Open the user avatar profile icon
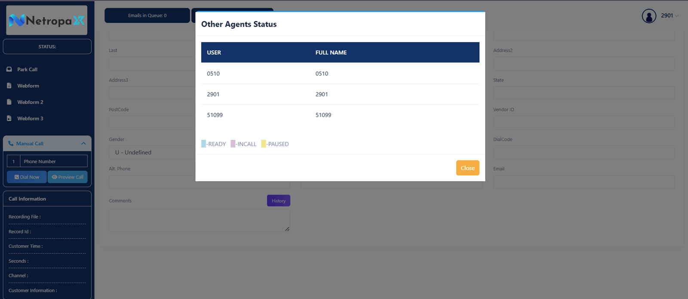Viewport: 688px width, 299px height. (649, 16)
